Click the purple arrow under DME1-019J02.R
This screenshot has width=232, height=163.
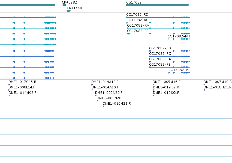click(x=153, y=95)
